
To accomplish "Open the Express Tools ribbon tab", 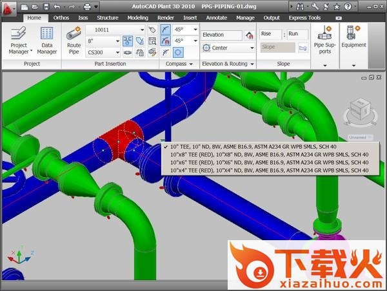I will click(x=304, y=18).
